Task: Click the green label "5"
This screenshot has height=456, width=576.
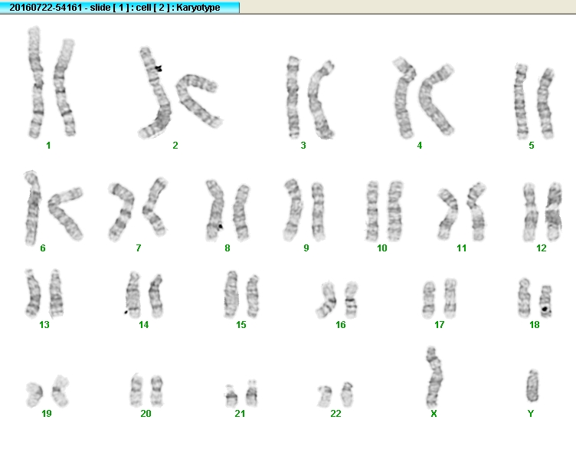Action: (531, 146)
